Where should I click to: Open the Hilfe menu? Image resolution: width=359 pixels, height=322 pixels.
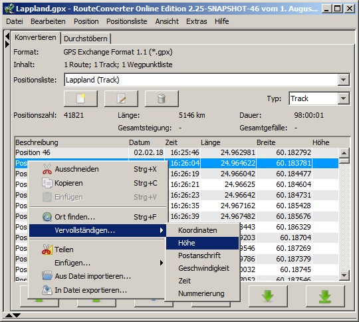222,21
